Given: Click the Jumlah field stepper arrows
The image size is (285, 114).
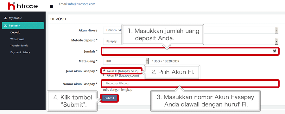Looking at the screenshot, I should (274, 51).
